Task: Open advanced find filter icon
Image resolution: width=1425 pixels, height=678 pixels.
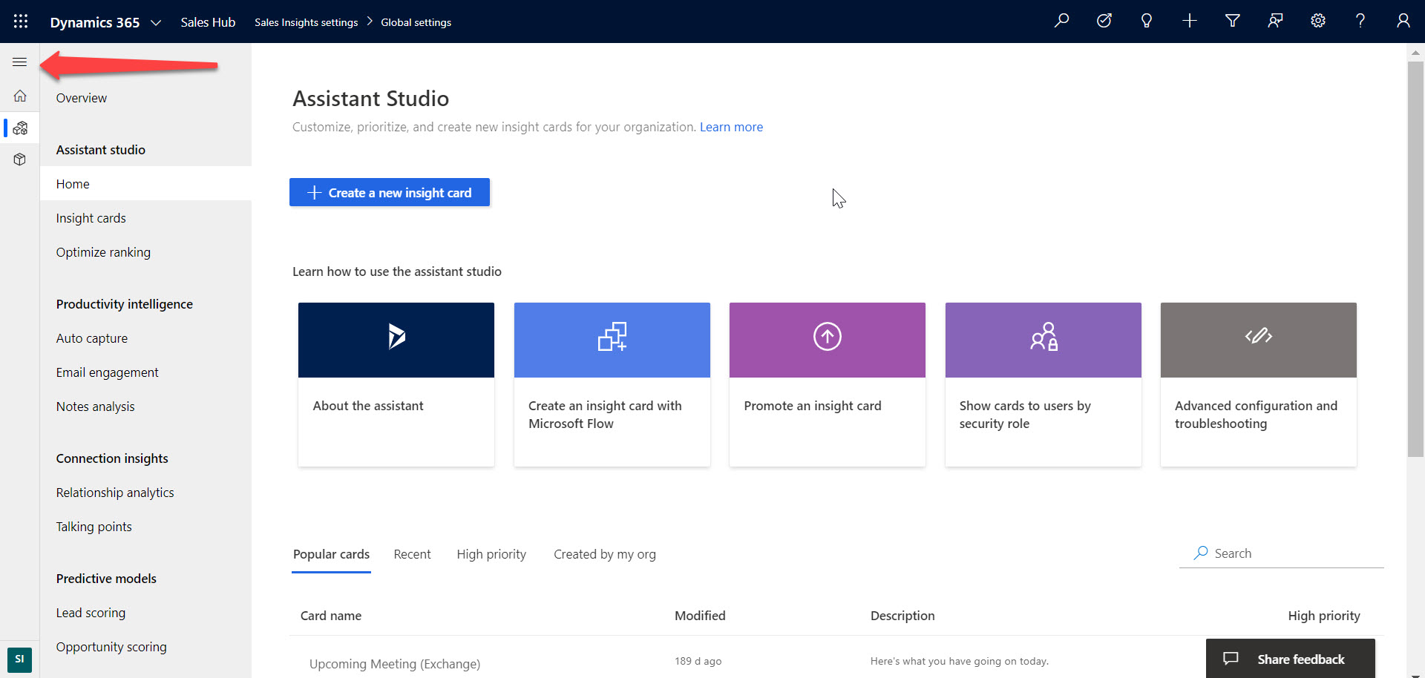Action: 1233,21
